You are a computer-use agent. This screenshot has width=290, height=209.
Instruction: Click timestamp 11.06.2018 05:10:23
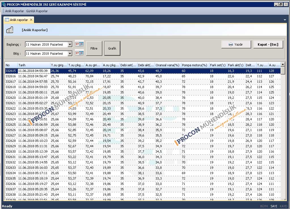[33, 141]
